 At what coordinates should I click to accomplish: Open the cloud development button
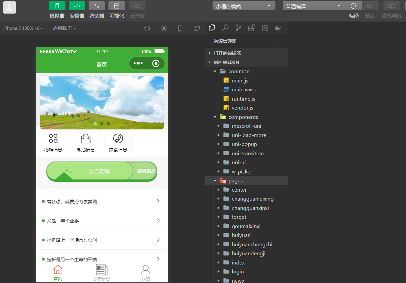click(137, 6)
